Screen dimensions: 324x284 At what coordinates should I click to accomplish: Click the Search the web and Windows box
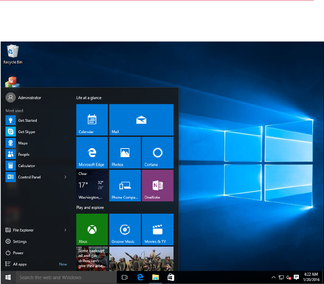pos(65,277)
